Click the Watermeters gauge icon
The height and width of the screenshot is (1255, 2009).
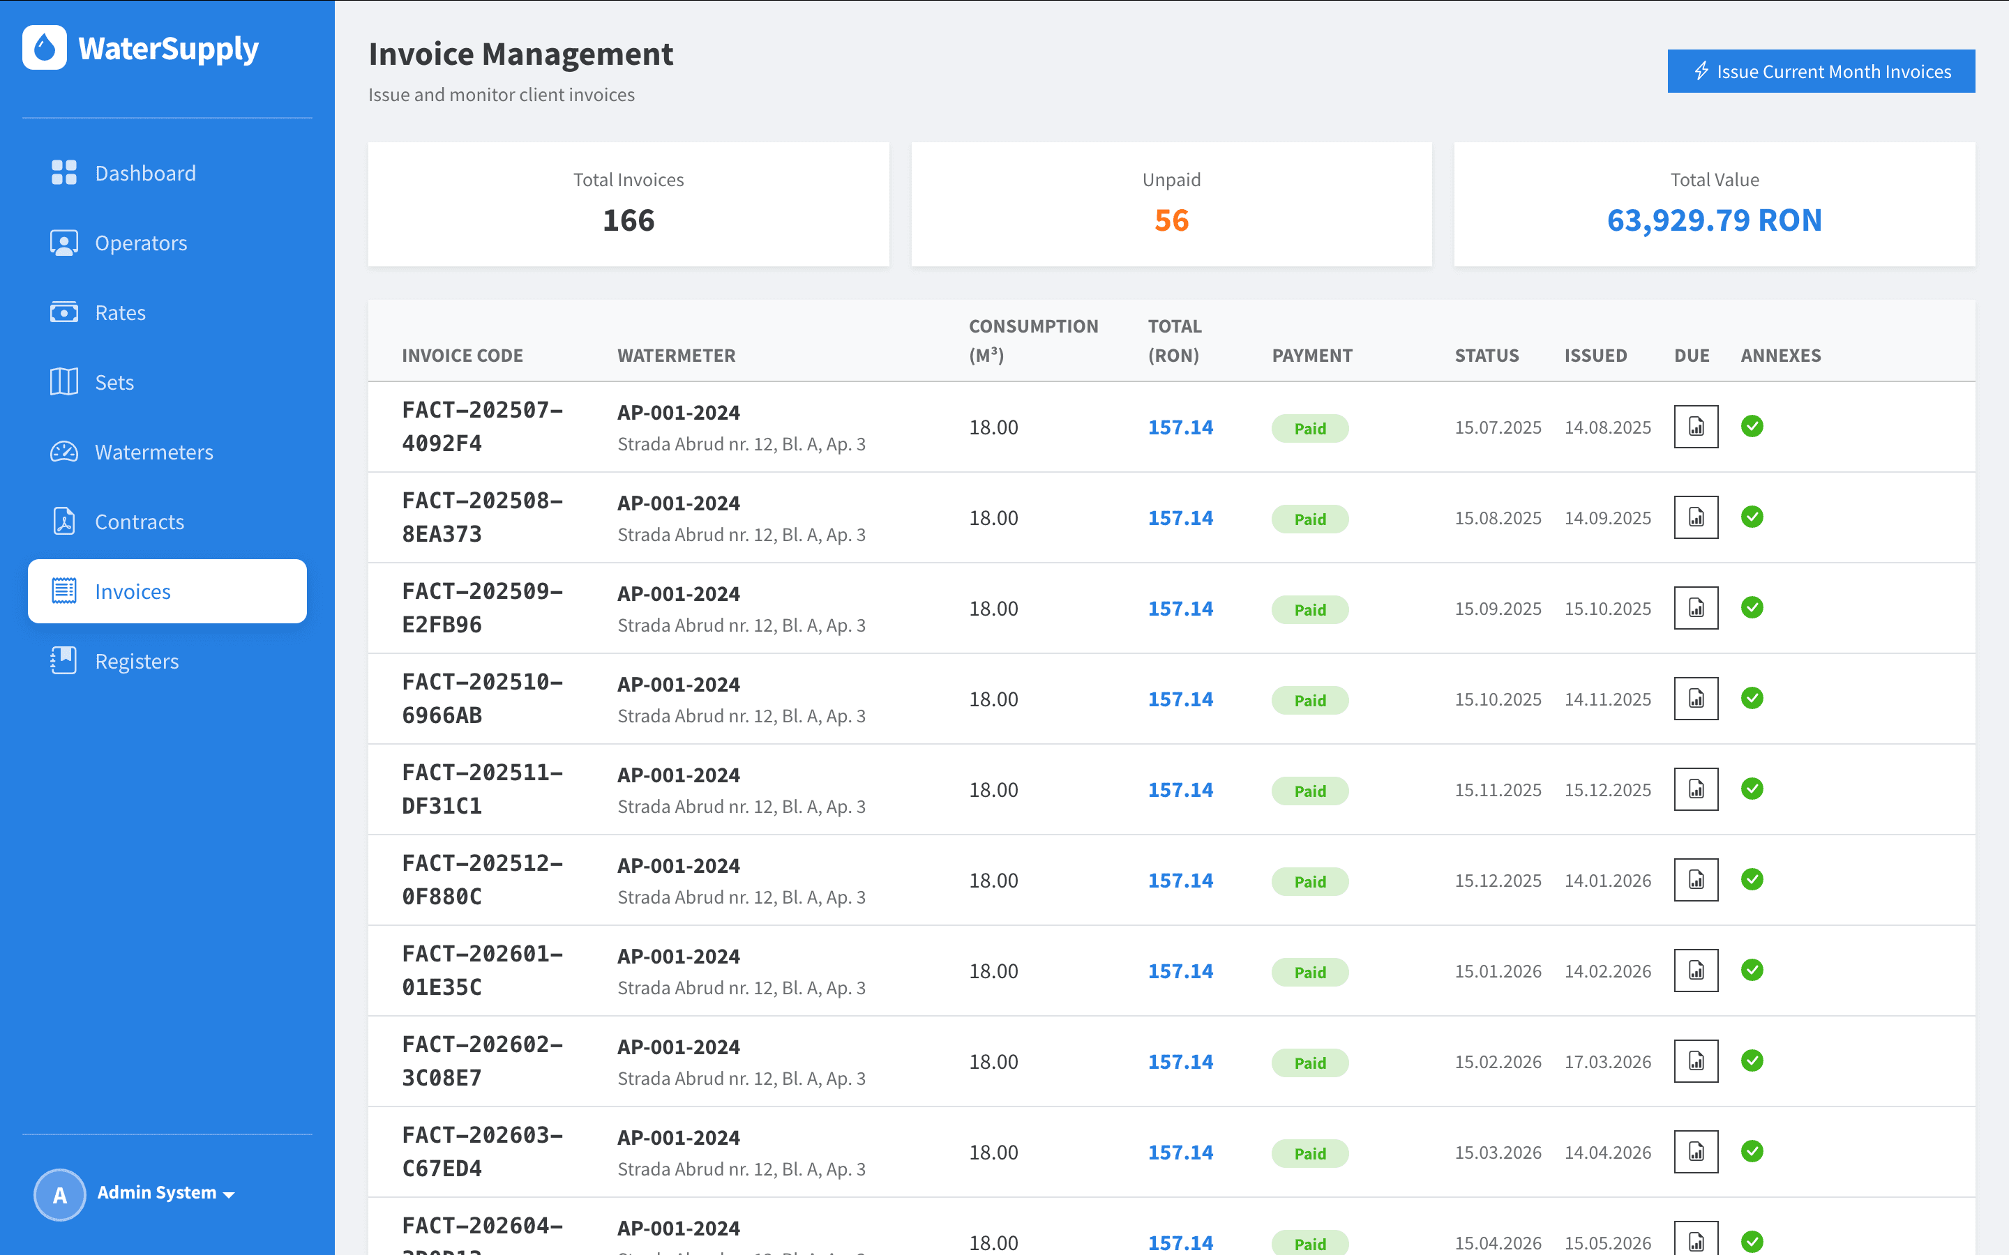(x=64, y=452)
